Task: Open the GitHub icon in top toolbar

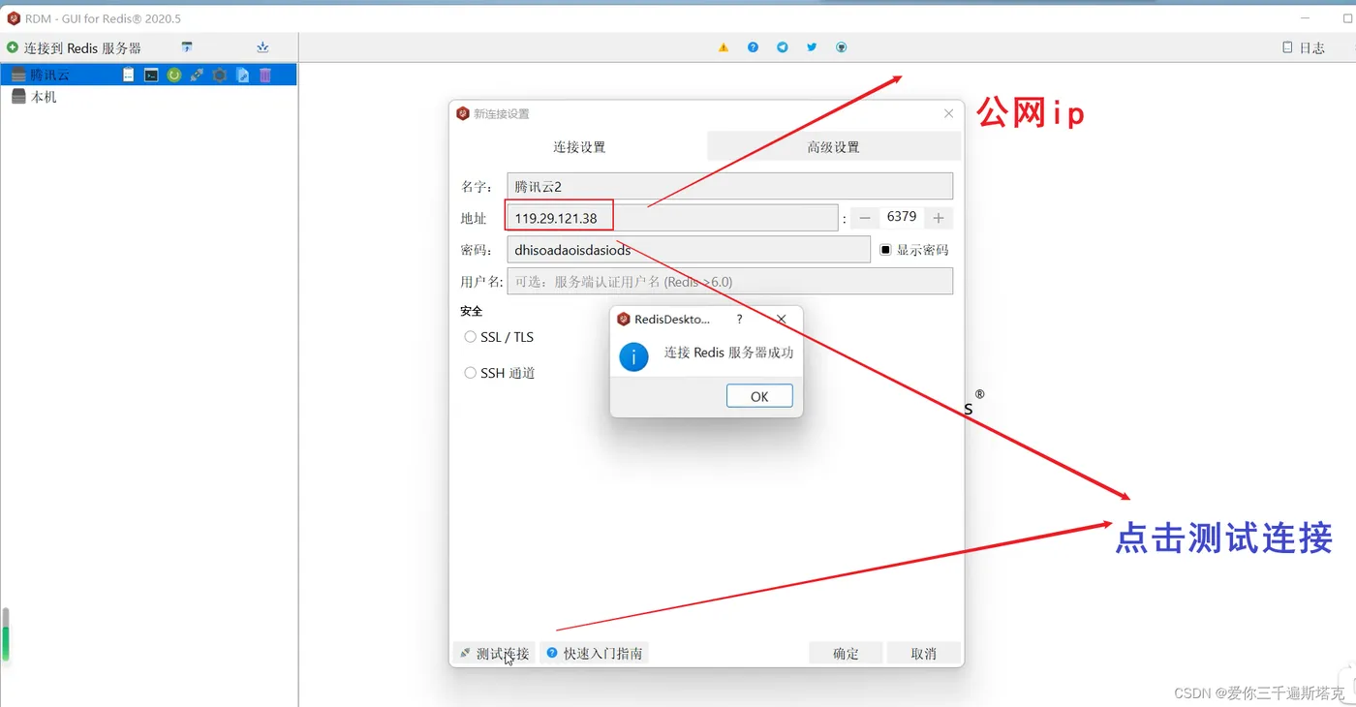Action: (842, 47)
